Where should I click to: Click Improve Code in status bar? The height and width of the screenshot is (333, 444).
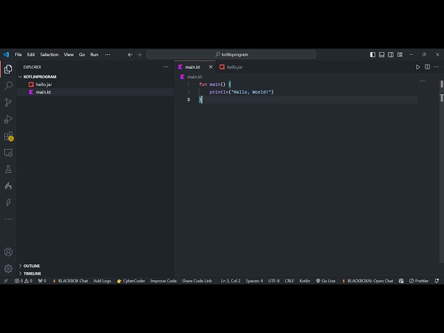click(163, 281)
